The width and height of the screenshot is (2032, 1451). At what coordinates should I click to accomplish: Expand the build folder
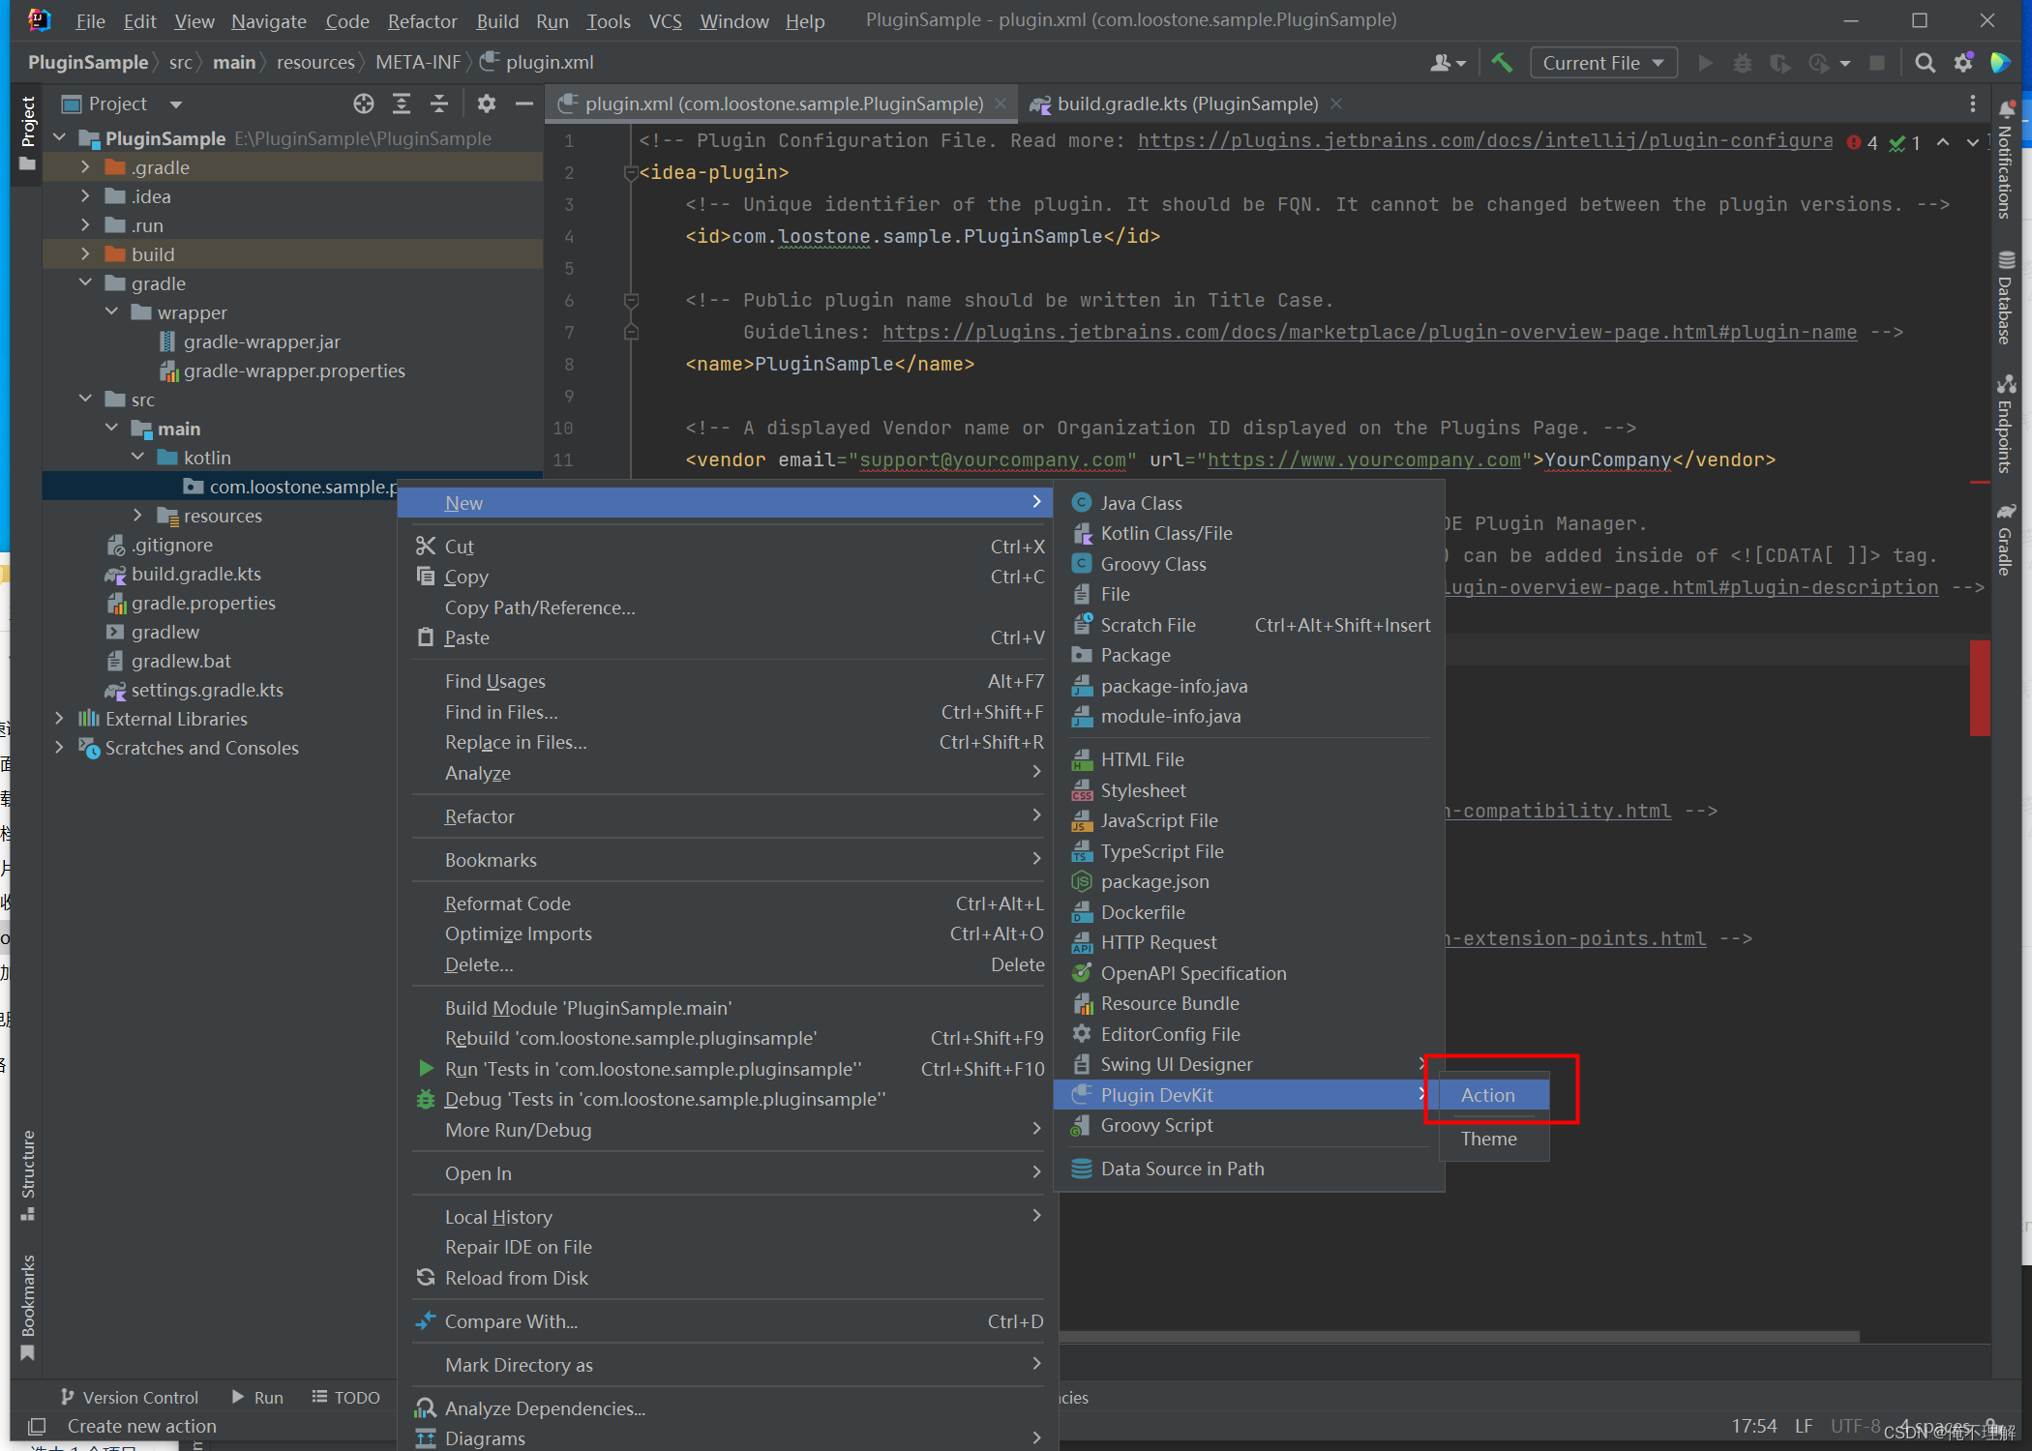click(x=85, y=254)
